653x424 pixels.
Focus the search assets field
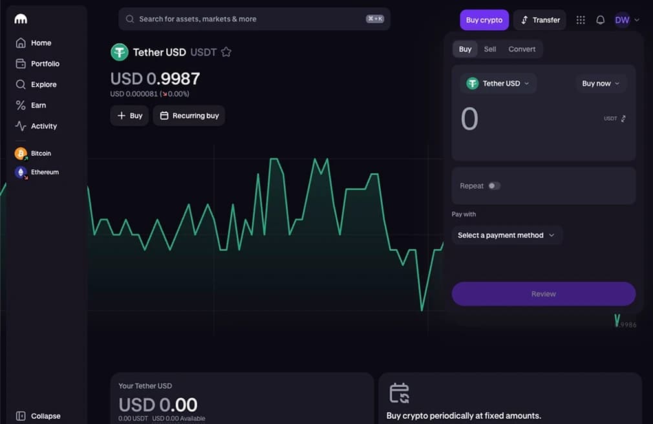click(254, 19)
